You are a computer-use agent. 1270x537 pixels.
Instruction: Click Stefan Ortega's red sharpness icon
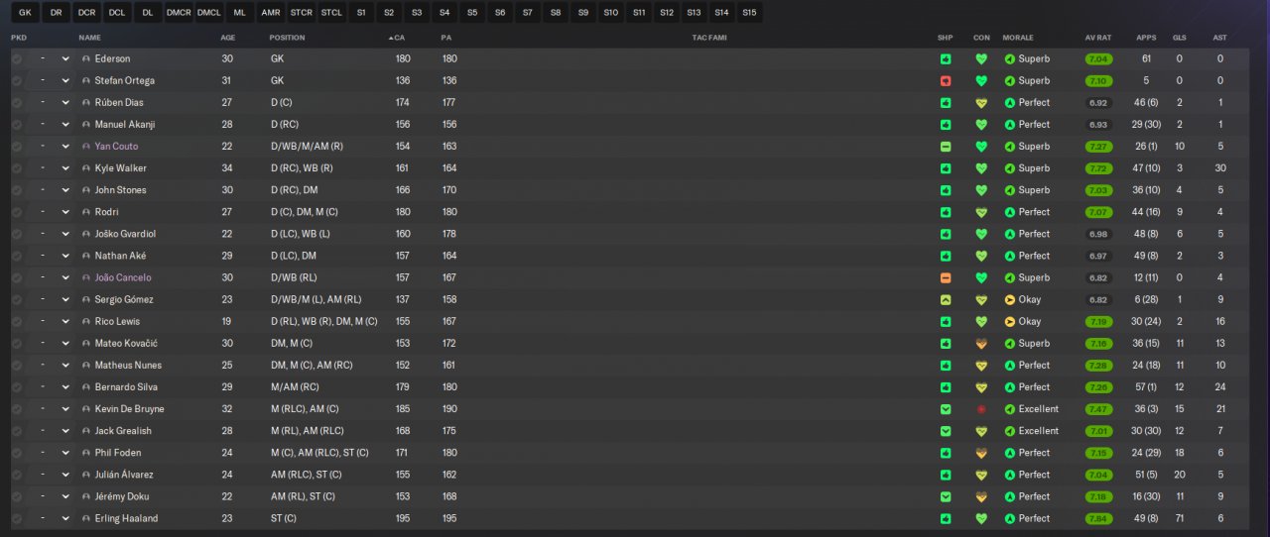point(946,81)
